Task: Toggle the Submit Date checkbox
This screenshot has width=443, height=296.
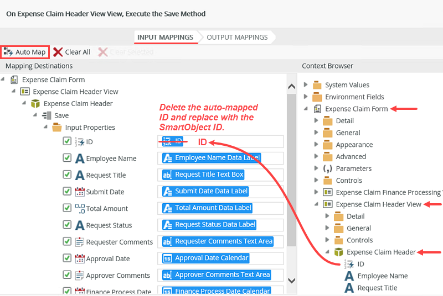Action: pos(67,191)
